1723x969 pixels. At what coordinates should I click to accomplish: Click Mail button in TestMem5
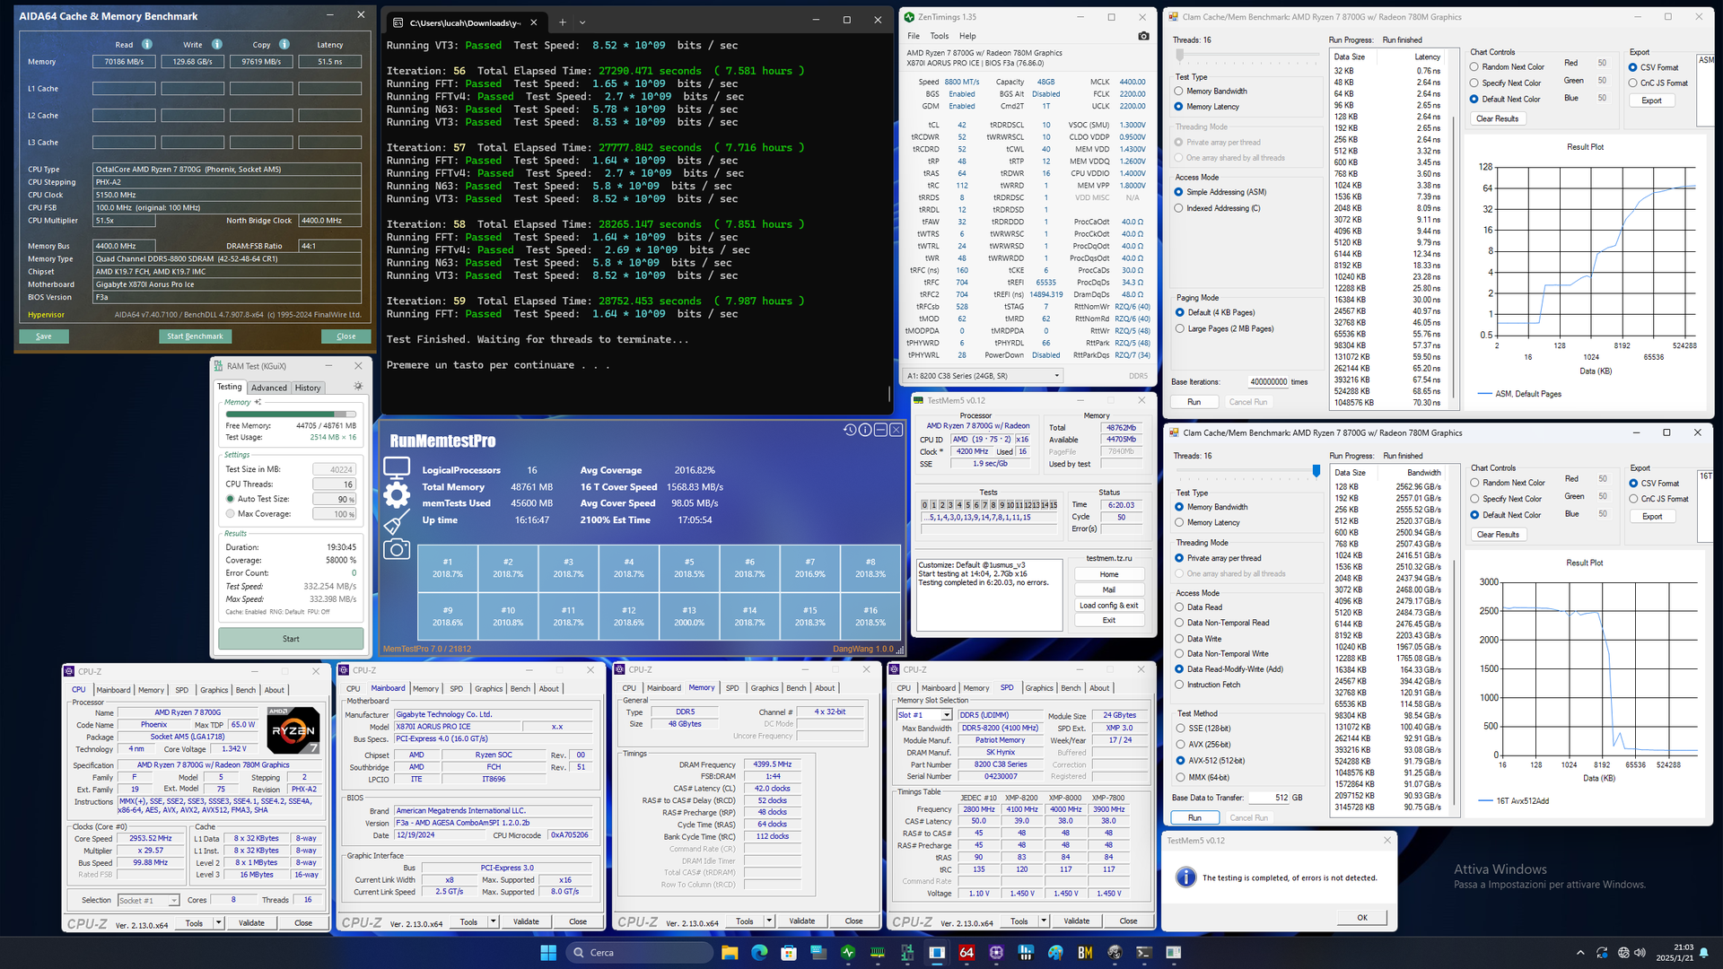point(1108,589)
